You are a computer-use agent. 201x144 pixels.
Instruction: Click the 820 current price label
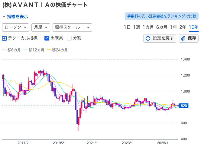tap(183, 106)
